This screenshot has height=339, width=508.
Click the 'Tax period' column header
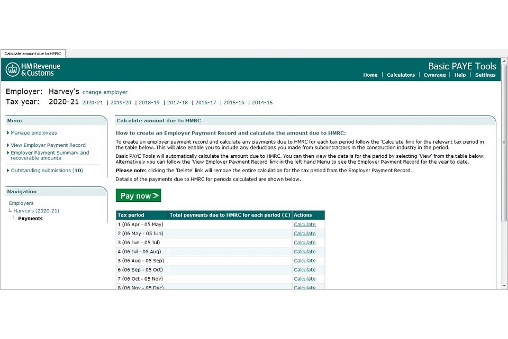click(142, 215)
